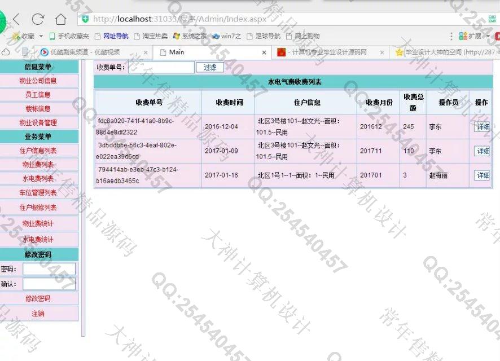Click the green shield security icon in address bar
Viewport: 500px width, 361px height.
[x=85, y=19]
